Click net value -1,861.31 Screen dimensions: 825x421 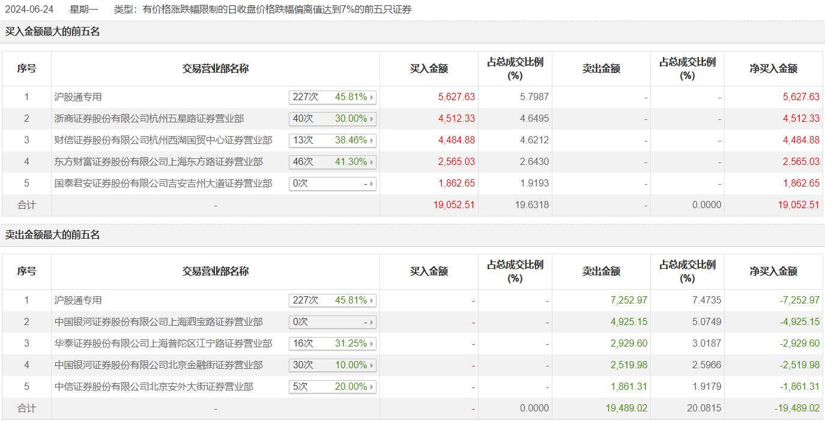click(799, 387)
